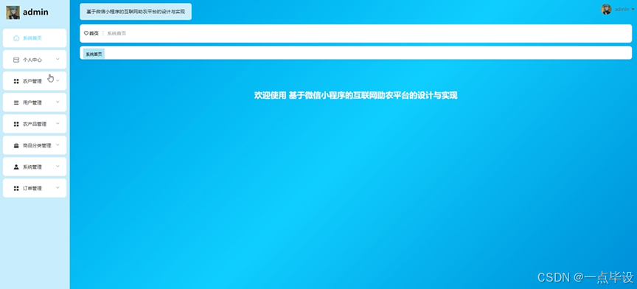637x289 pixels.
Task: Open the 农产品管理 menu label
Action: (x=35, y=124)
